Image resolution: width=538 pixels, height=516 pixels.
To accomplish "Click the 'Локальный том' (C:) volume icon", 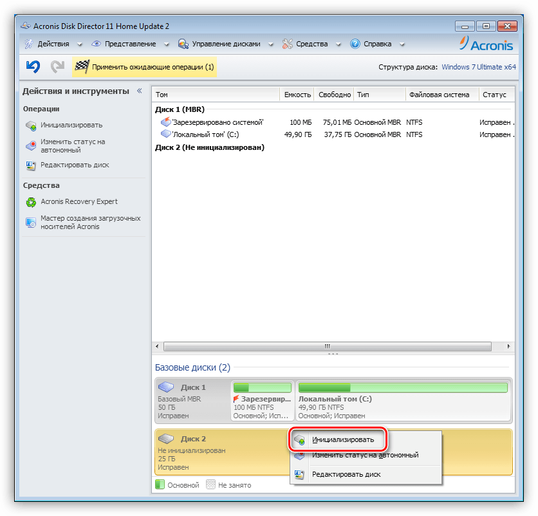I will 166,134.
